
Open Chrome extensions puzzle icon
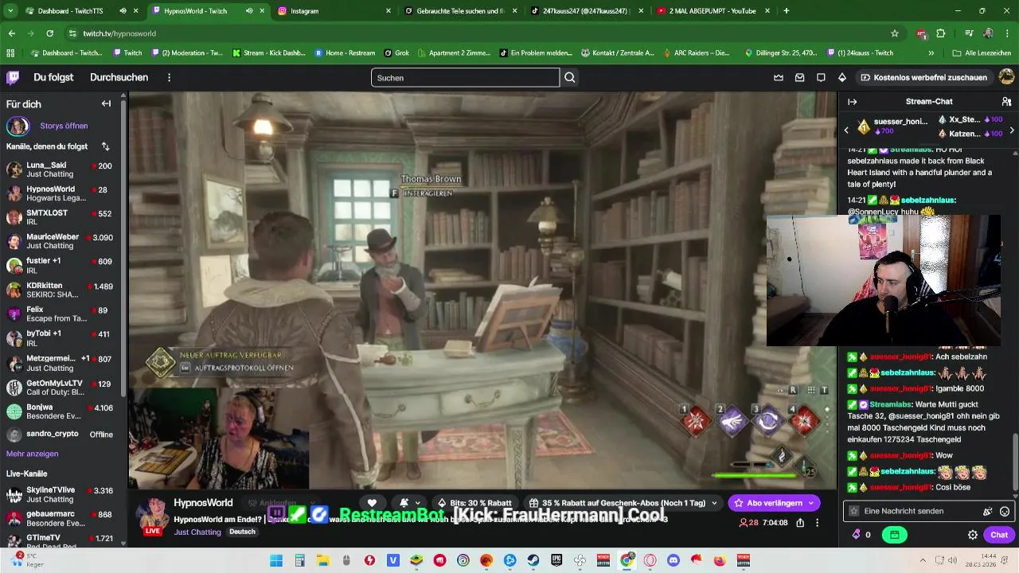coord(941,33)
